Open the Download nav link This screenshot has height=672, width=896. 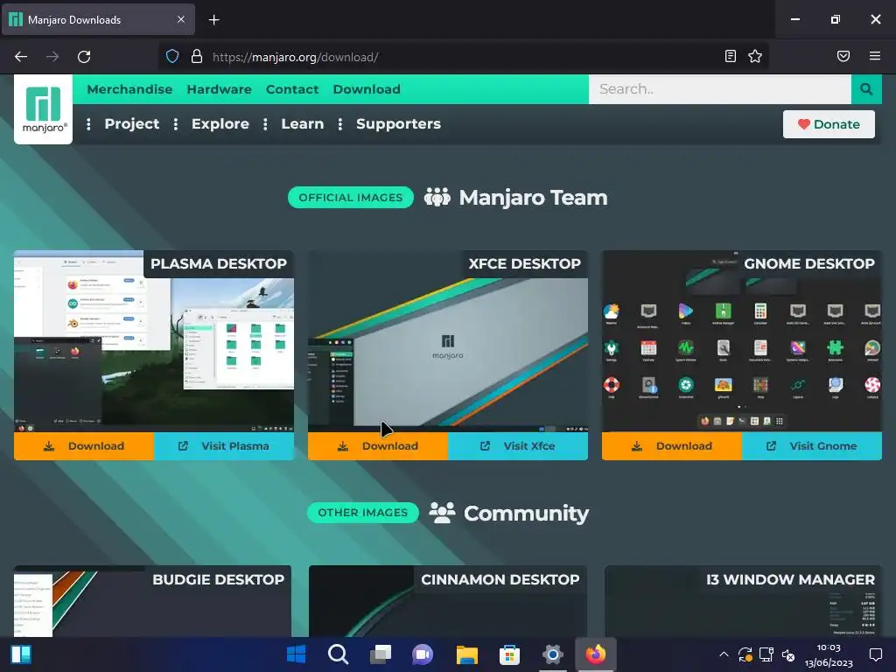(367, 89)
